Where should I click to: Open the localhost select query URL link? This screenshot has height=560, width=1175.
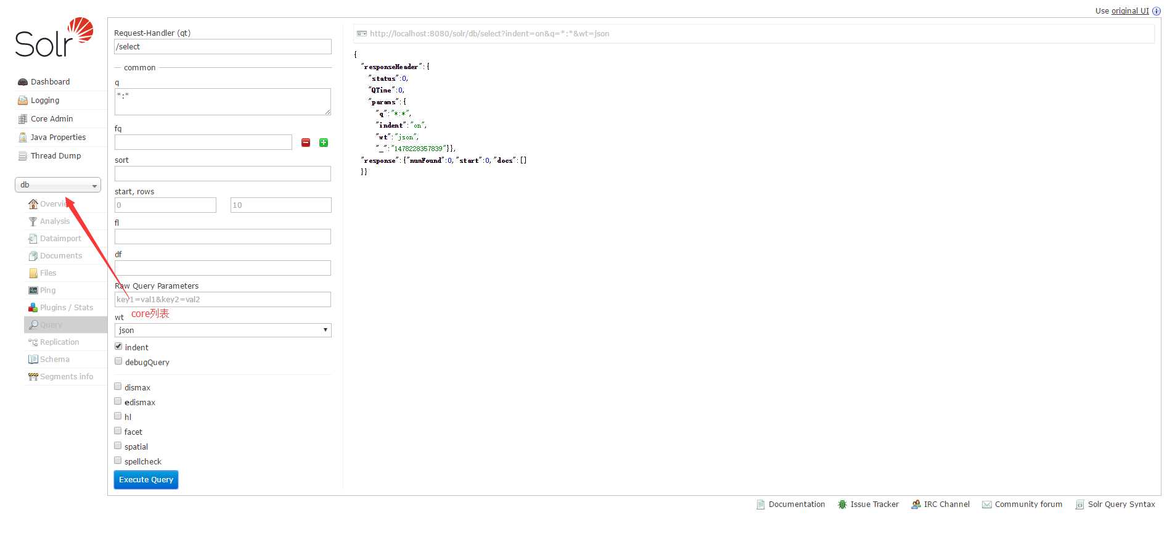coord(489,34)
